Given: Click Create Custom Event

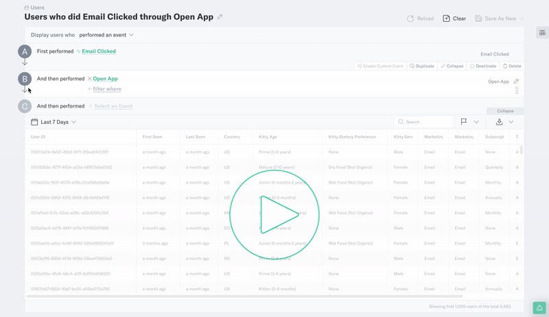Looking at the screenshot, I should point(380,66).
